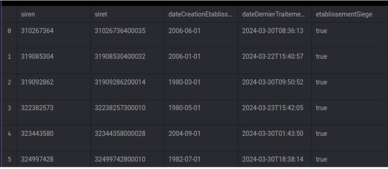Screen dimensions: 388x169
Task: Click creation date cell 1980-03-01
Action: click(185, 82)
